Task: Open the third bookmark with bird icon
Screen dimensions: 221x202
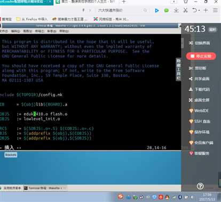Action: point(70,19)
